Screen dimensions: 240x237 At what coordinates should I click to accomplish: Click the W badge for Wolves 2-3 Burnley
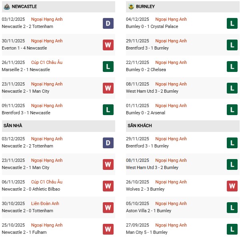coord(232,186)
